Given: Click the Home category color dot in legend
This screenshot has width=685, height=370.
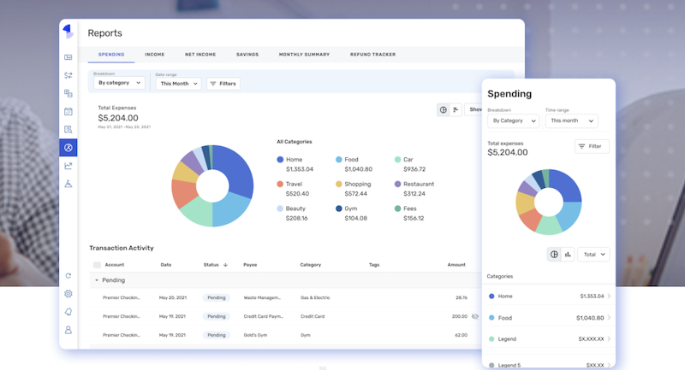Looking at the screenshot, I should click(280, 160).
